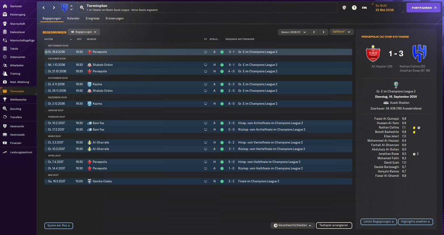Image resolution: width=444 pixels, height=235 pixels.
Task: Open Jonathan Rowe in player ratings
Action: [x=388, y=154]
